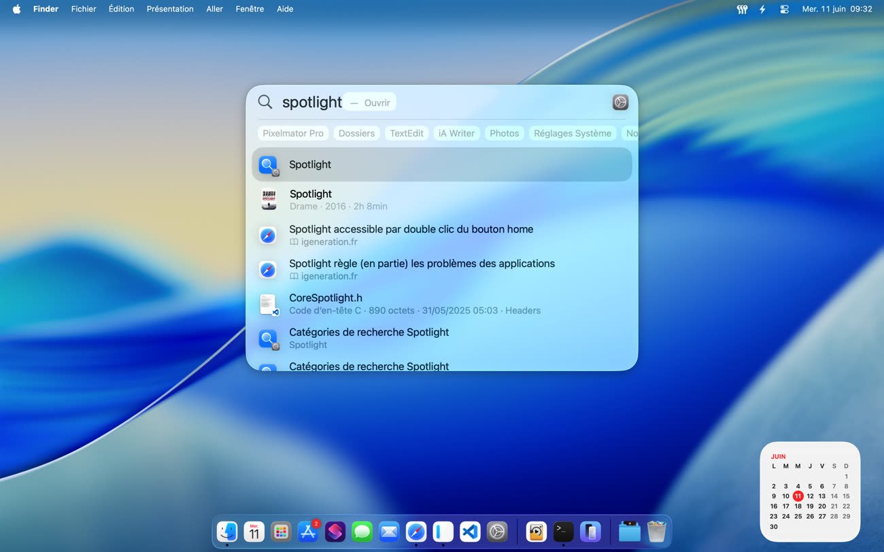884x552 pixels.
Task: Open Finder from the Dock
Action: [227, 531]
